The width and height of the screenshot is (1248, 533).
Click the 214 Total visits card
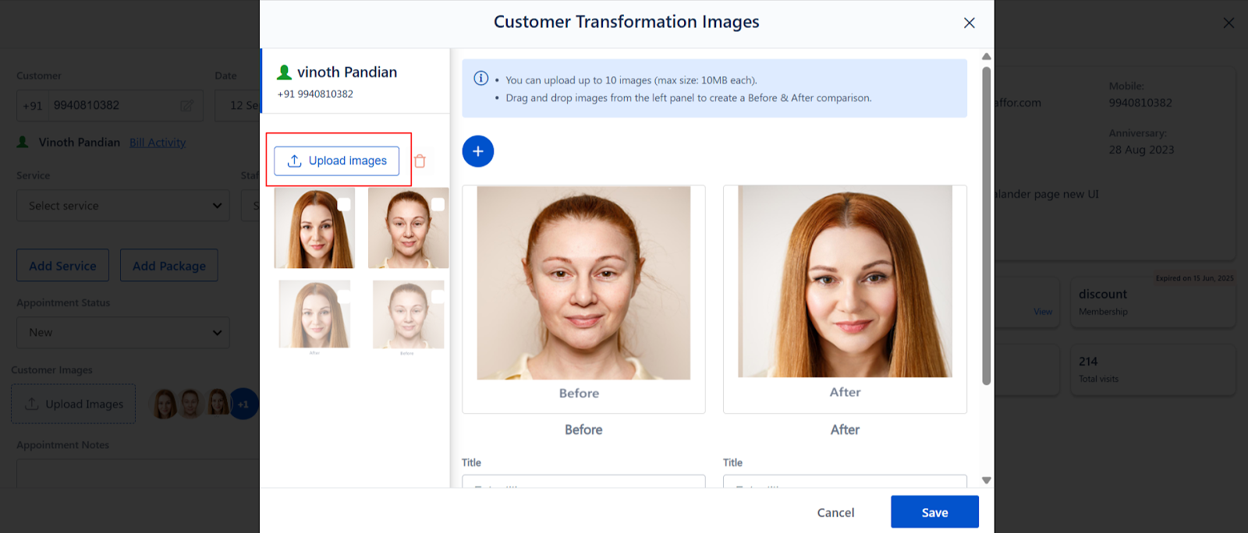click(1153, 369)
